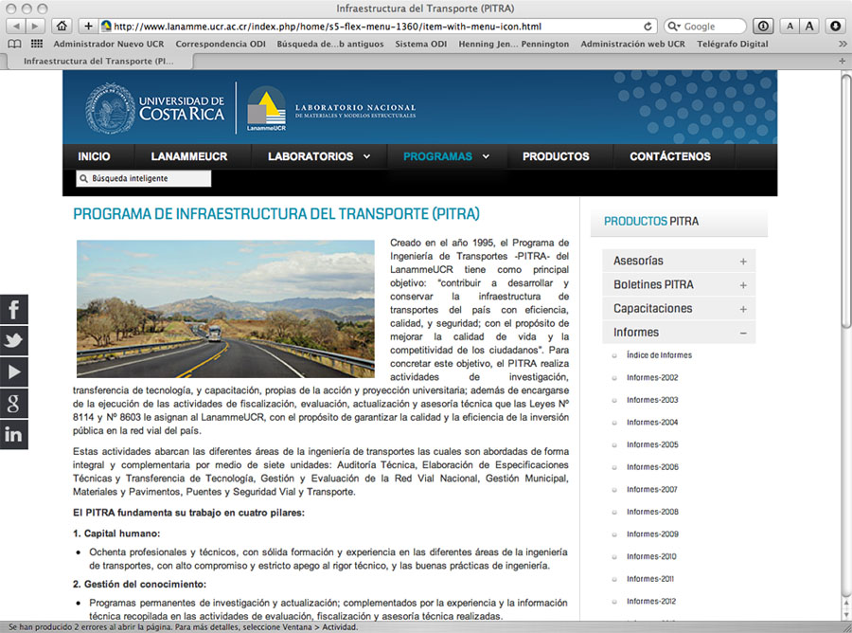The height and width of the screenshot is (633, 852).
Task: Click the vertical page scrollbar thumb
Action: pos(846,201)
